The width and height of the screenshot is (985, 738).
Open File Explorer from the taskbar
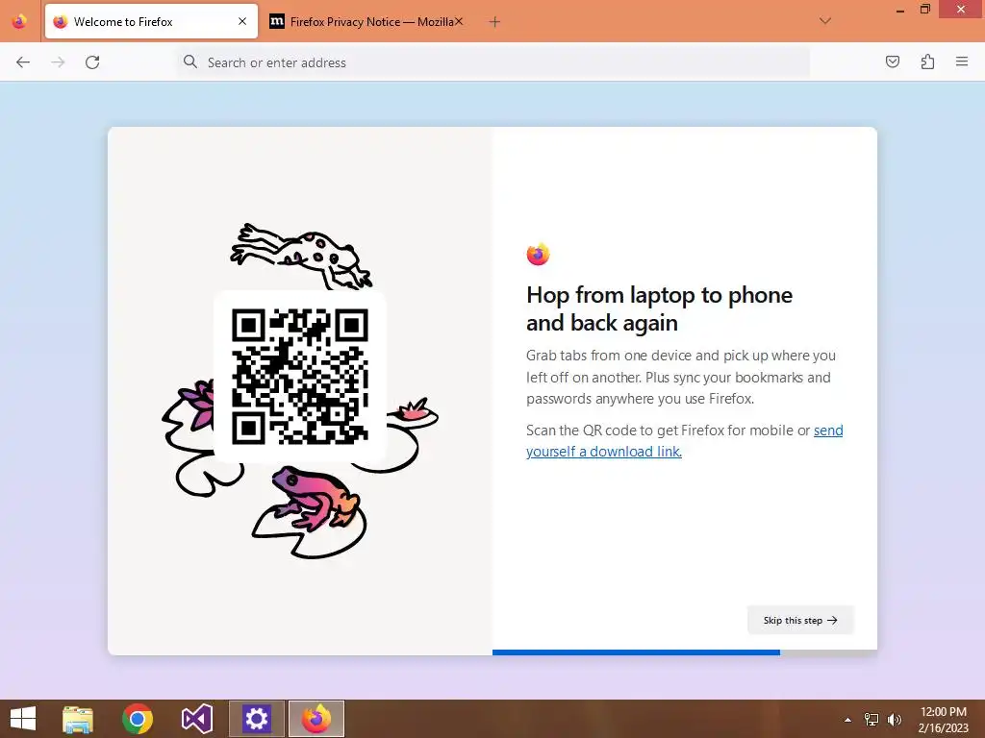pyautogui.click(x=78, y=719)
